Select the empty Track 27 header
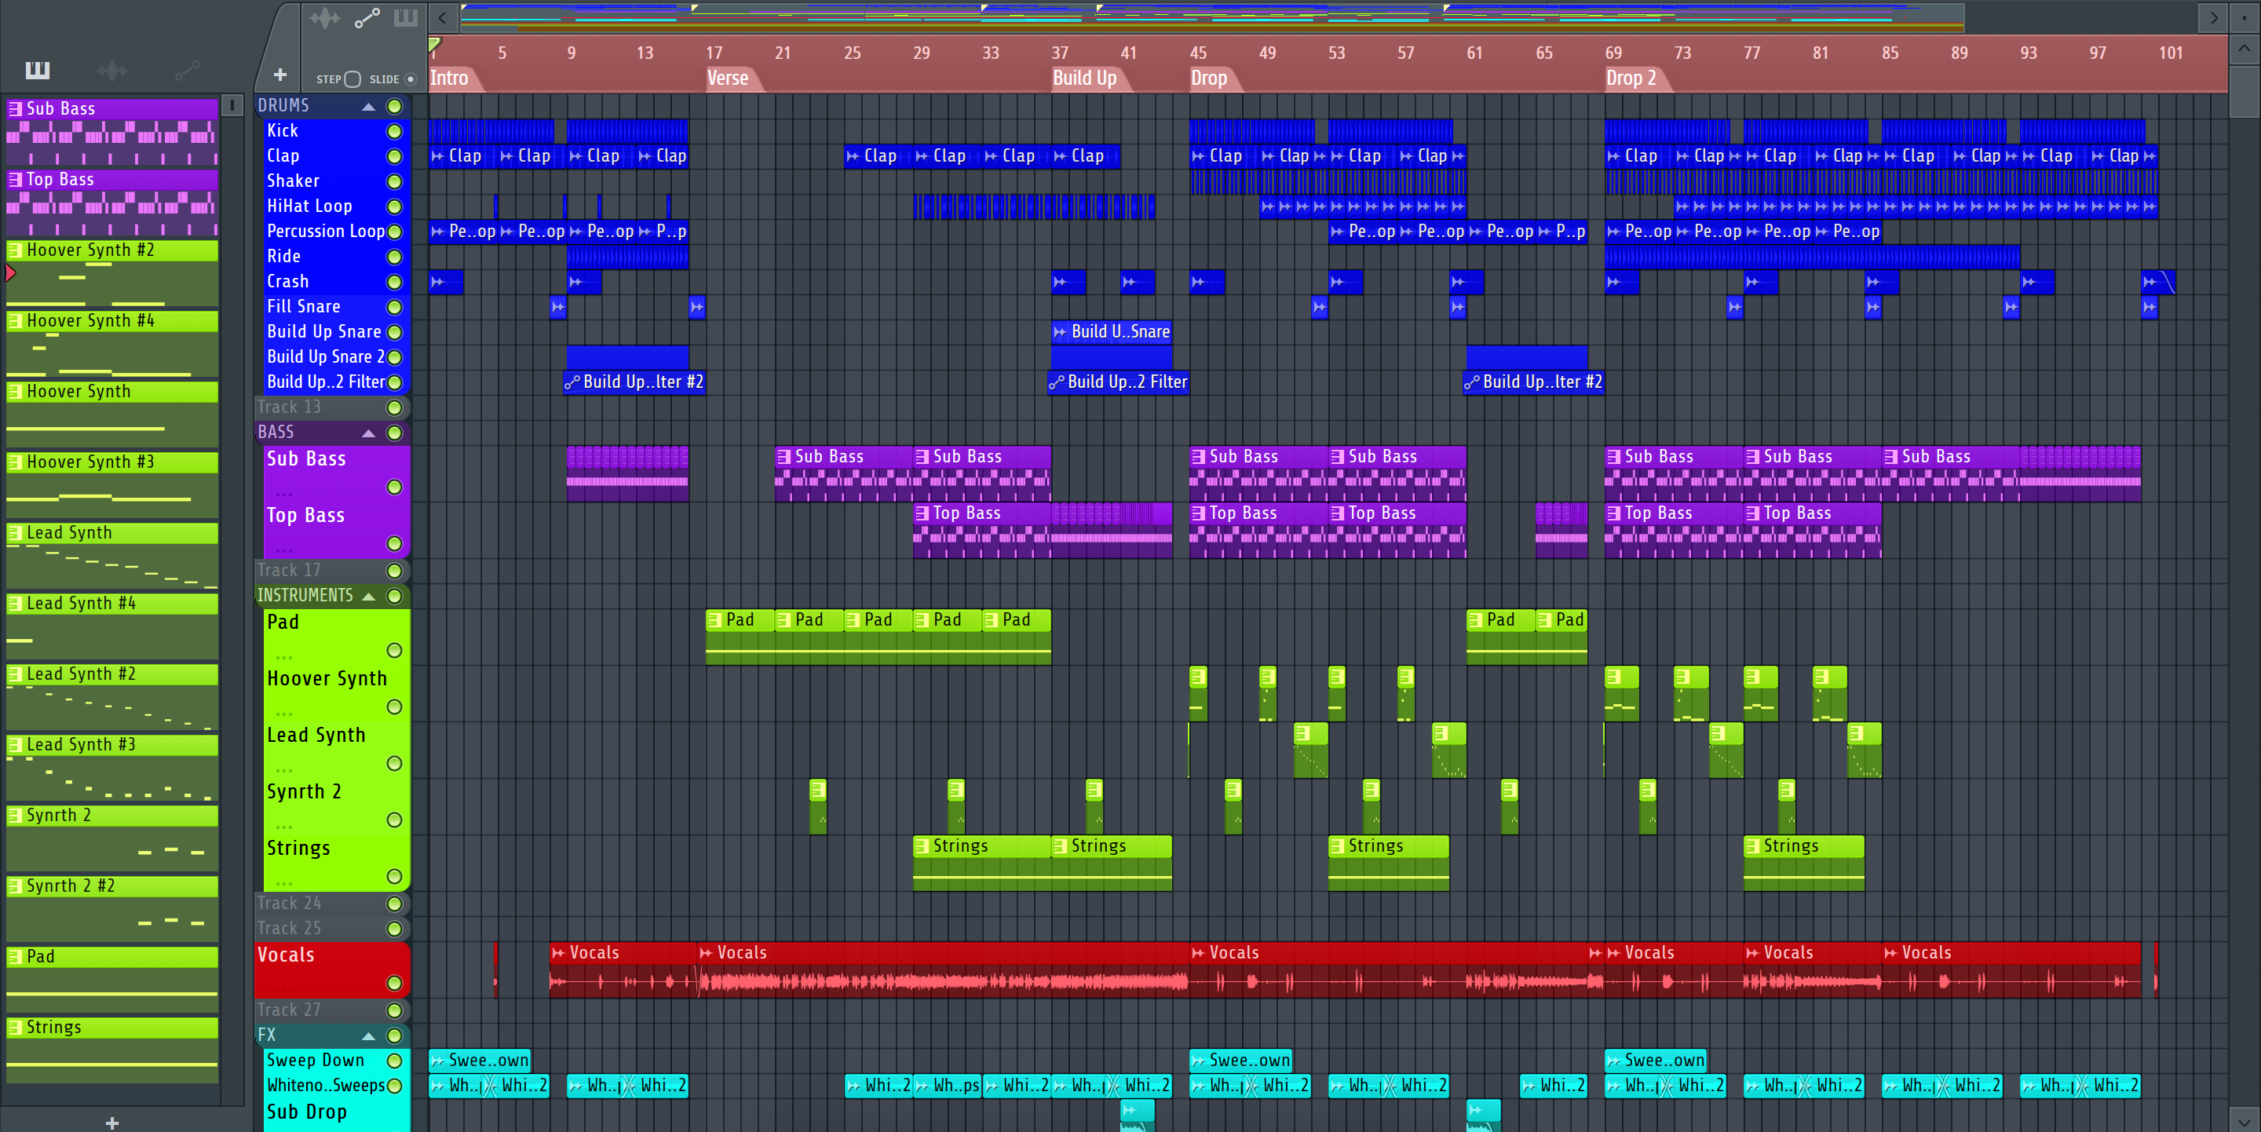Image resolution: width=2261 pixels, height=1132 pixels. point(334,1010)
